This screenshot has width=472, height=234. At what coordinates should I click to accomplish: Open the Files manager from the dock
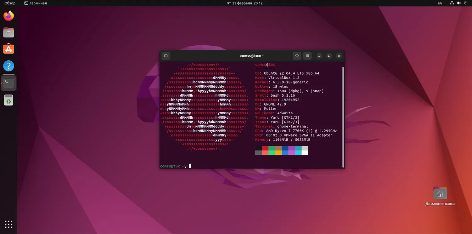[8, 32]
